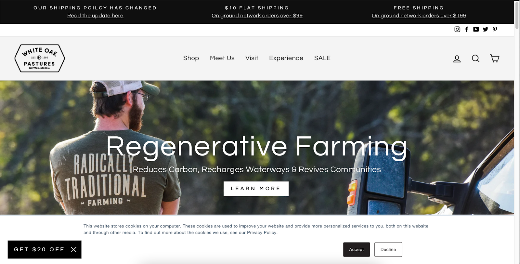The width and height of the screenshot is (520, 264).
Task: Go to White Oak Pastures logo home
Action: click(40, 58)
